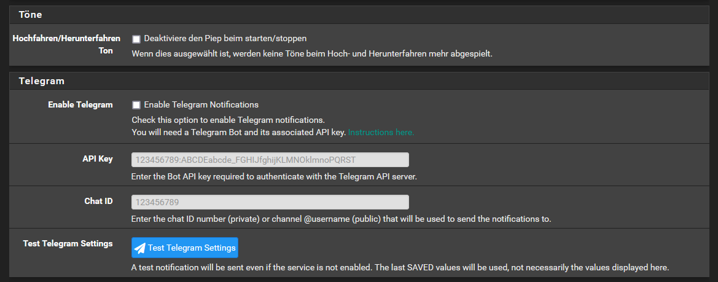Click the 'Hochfahren/Herunterfahren Ton' field label
Image resolution: width=718 pixels, height=282 pixels.
pyautogui.click(x=66, y=45)
